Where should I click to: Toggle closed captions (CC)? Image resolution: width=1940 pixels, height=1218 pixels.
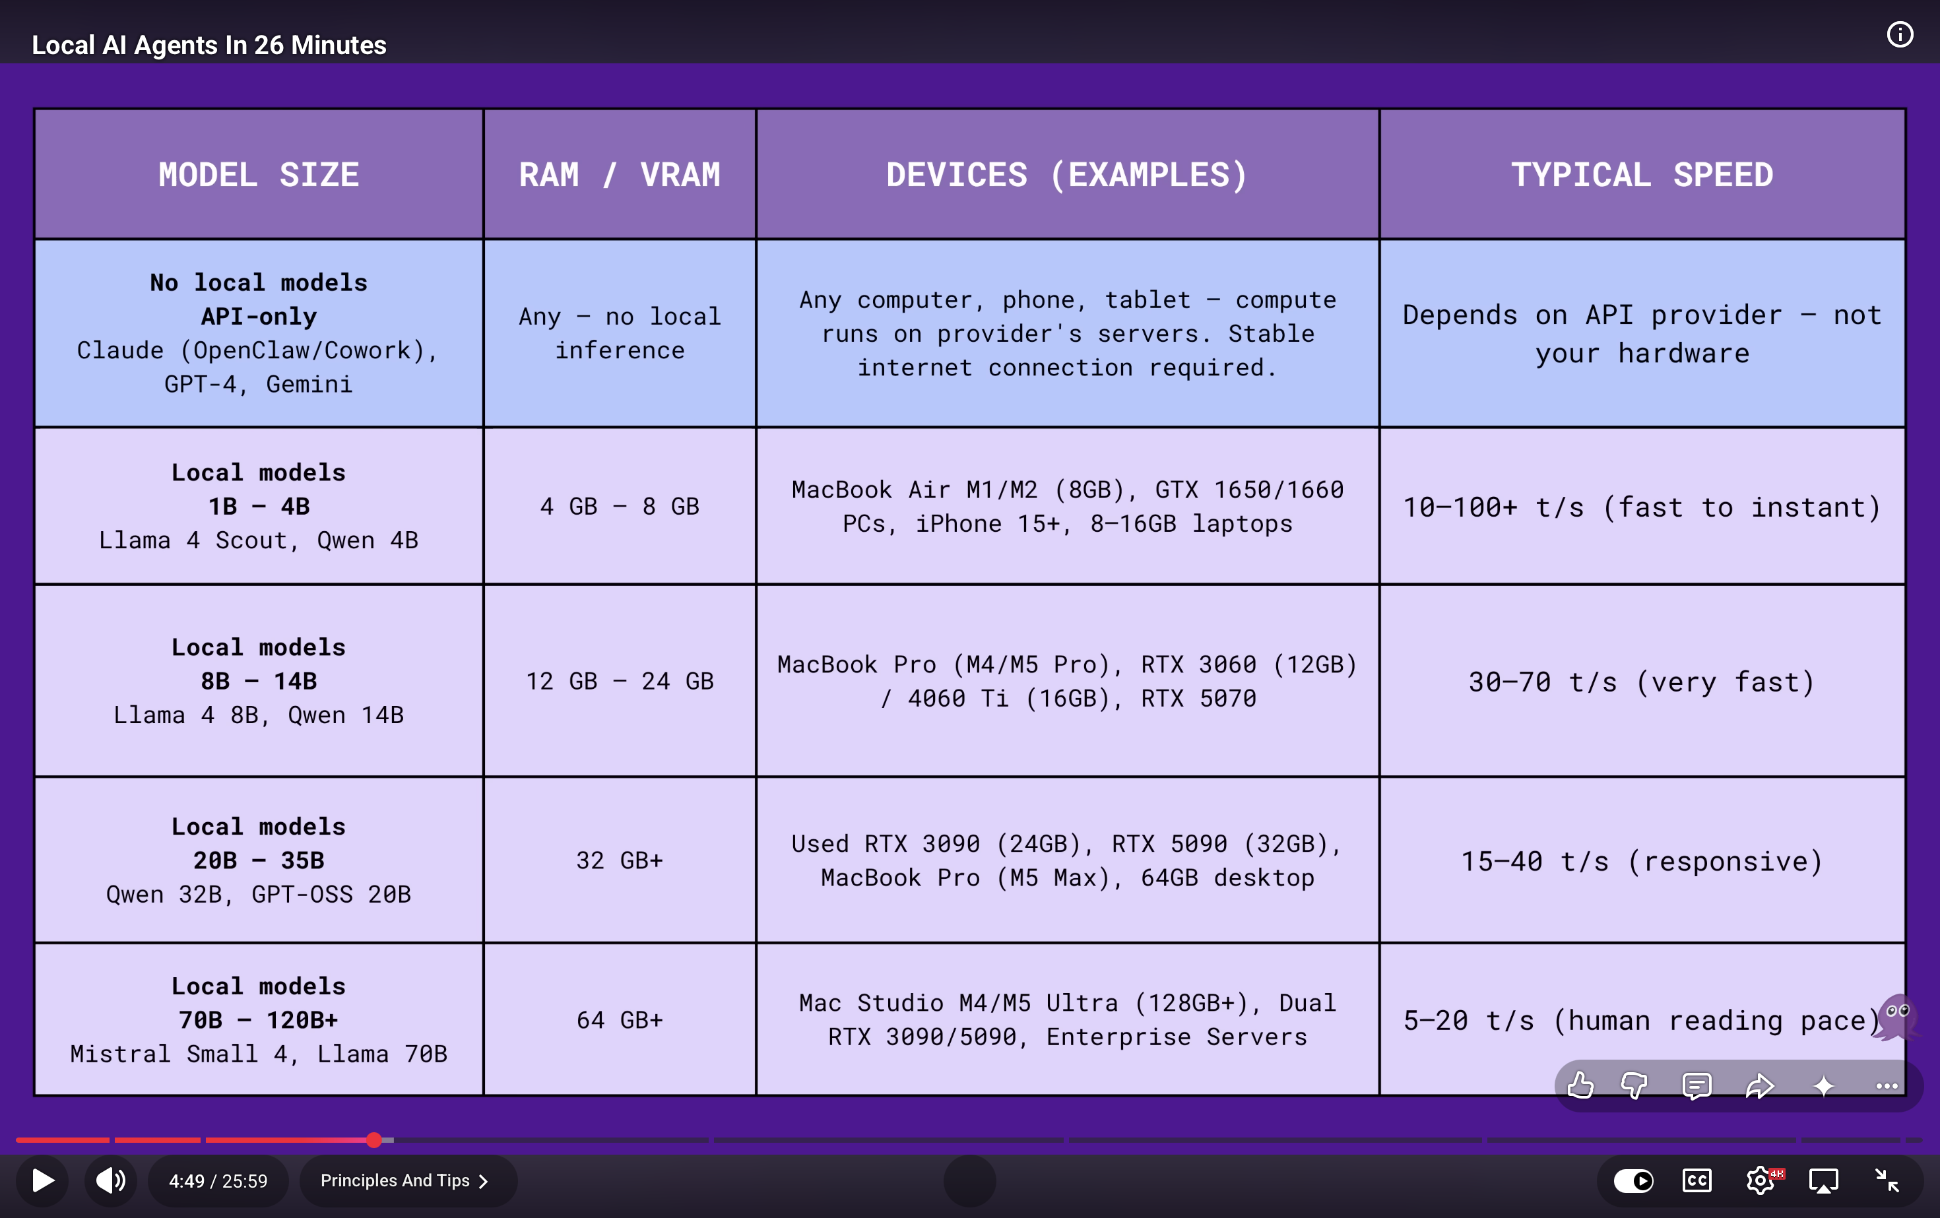click(x=1697, y=1181)
